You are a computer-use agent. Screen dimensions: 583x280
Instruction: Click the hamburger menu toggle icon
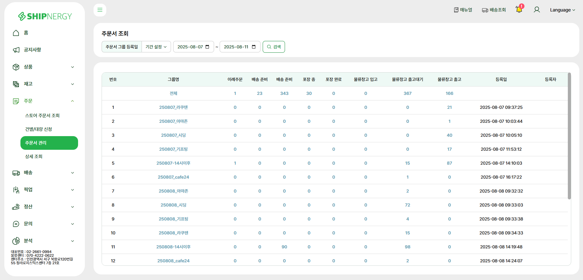(100, 10)
